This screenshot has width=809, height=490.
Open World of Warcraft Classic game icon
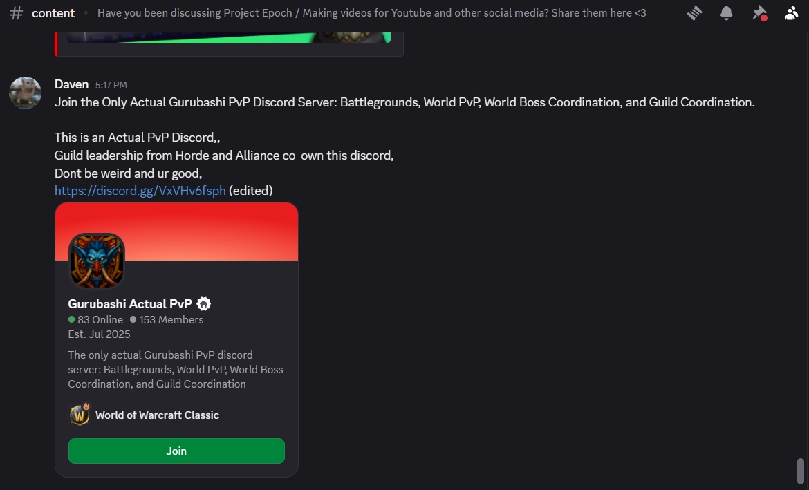point(80,414)
